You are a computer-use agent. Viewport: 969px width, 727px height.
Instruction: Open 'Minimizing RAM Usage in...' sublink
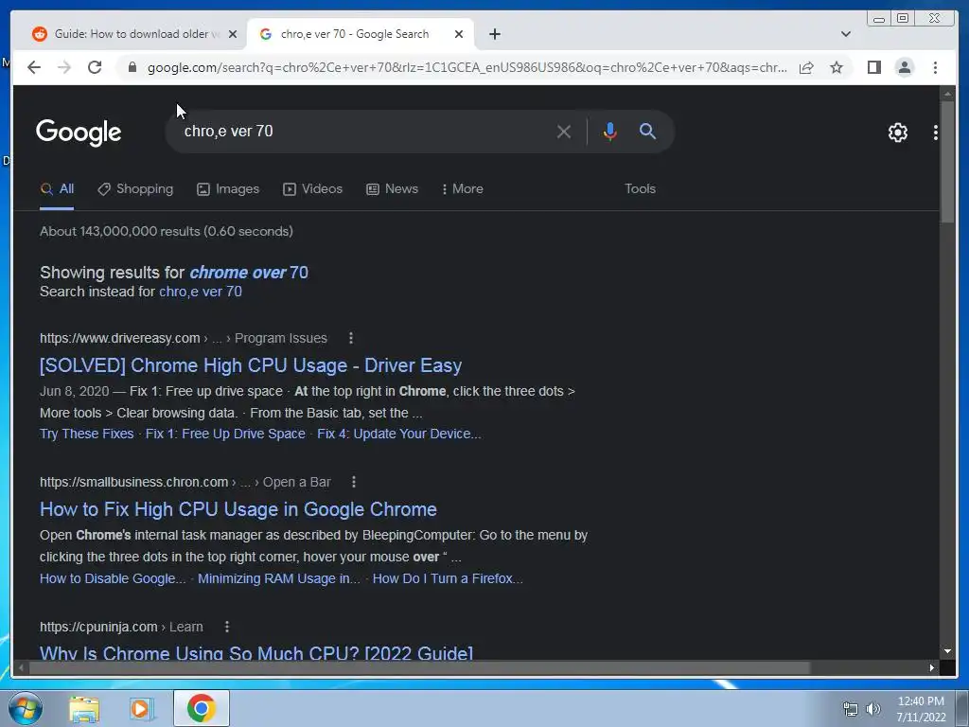pos(279,578)
